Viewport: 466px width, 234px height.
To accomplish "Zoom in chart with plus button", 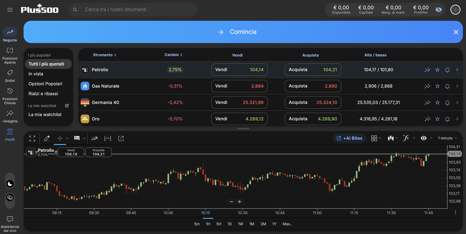I will pyautogui.click(x=239, y=201).
